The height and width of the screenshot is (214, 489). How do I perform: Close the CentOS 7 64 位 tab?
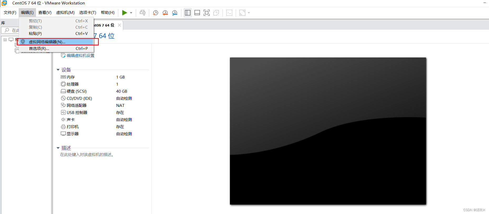[119, 25]
